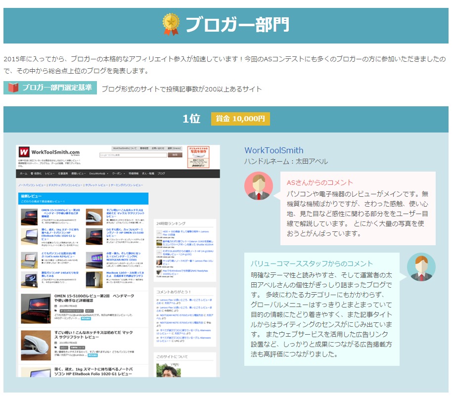This screenshot has height=397, width=453.
Task: Click the WorkToolSmith.com logo in the screenshot
Action: pyautogui.click(x=49, y=152)
